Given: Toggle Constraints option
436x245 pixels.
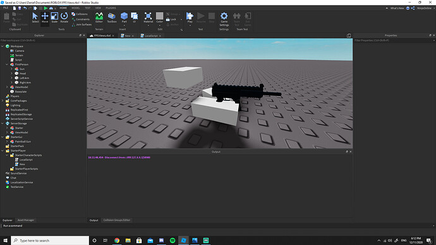Looking at the screenshot, I should point(81,19).
